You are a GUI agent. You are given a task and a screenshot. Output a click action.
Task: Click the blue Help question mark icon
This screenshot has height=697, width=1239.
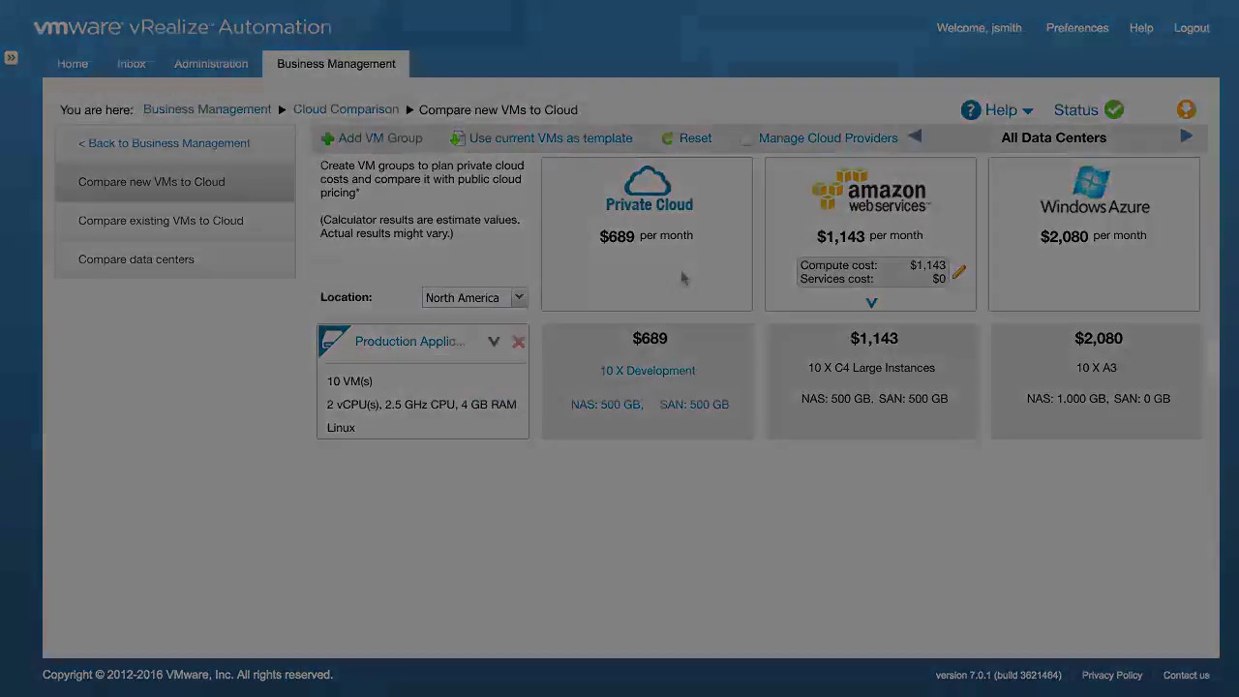970,110
